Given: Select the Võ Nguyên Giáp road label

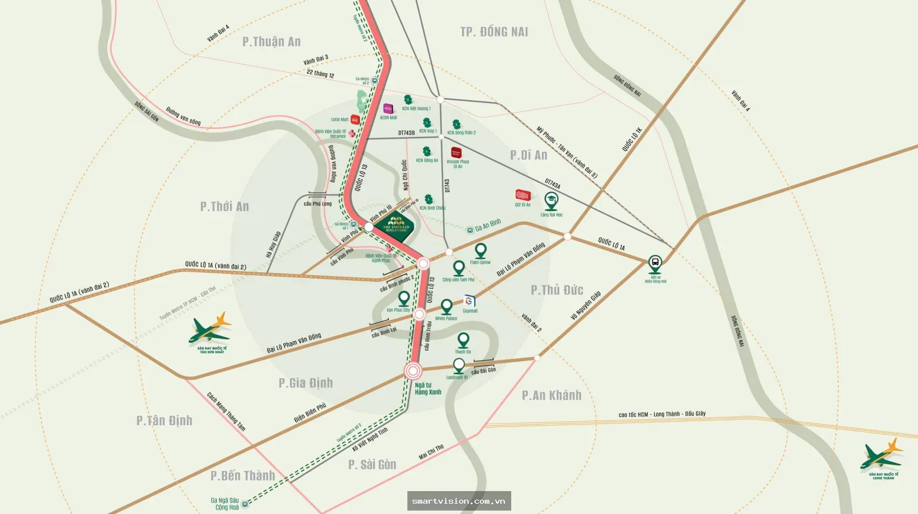Looking at the screenshot, I should click(586, 306).
